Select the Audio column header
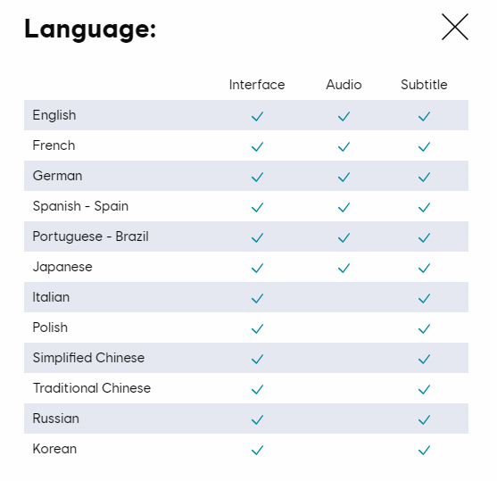This screenshot has width=497, height=481. tap(344, 85)
